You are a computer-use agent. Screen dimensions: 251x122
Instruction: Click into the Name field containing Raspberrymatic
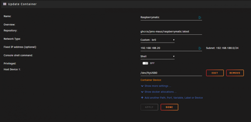[171, 17]
